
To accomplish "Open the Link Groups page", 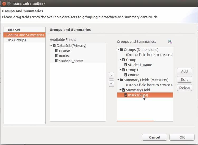I will (x=16, y=40).
